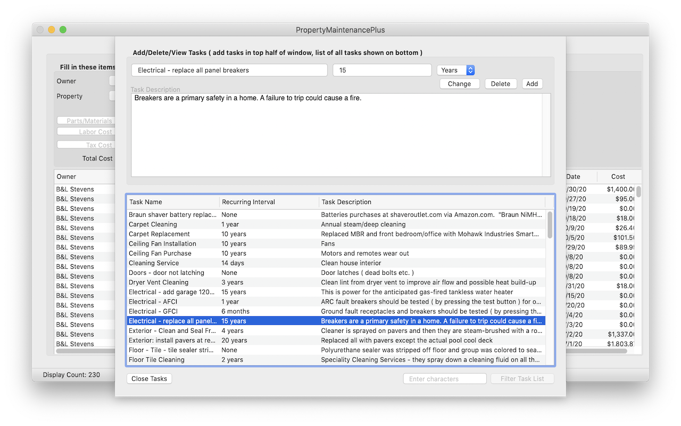Close the tasks sheet with Close Tasks
Viewport: 681px width, 426px height.
pyautogui.click(x=149, y=379)
